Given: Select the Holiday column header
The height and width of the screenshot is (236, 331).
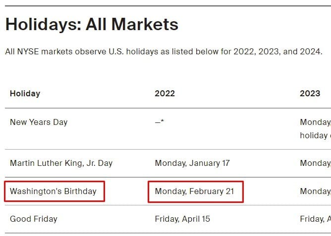Looking at the screenshot, I should pyautogui.click(x=25, y=93).
